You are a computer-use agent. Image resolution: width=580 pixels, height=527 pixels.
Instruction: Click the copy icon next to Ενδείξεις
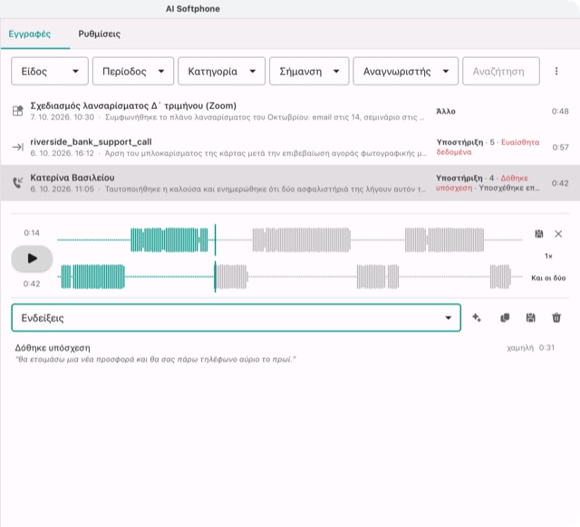(505, 317)
